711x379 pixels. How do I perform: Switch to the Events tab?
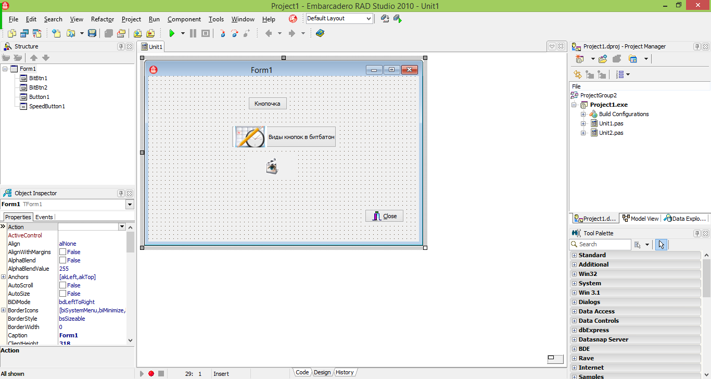tap(44, 217)
